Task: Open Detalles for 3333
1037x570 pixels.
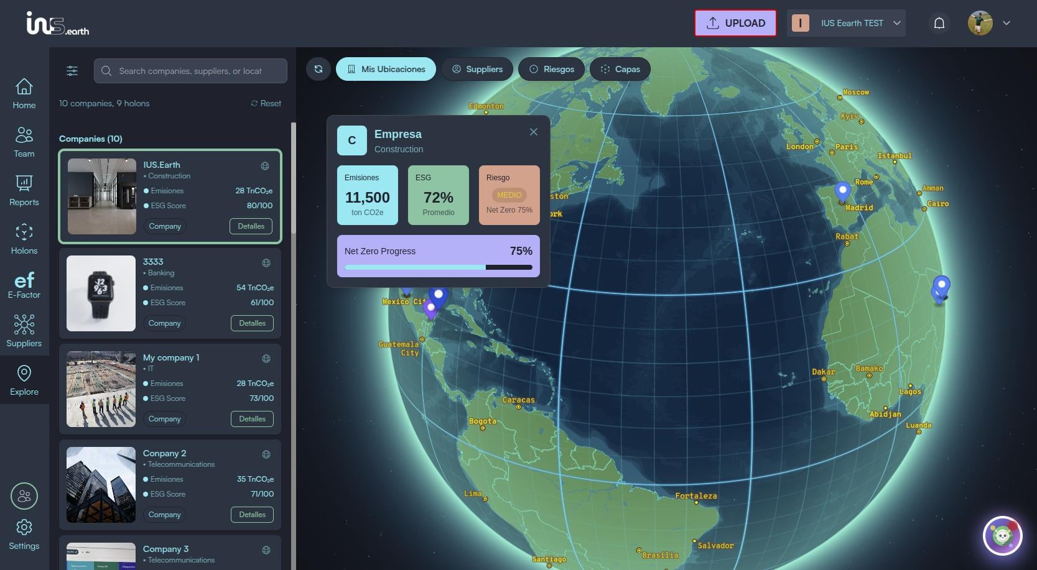Action: [252, 323]
